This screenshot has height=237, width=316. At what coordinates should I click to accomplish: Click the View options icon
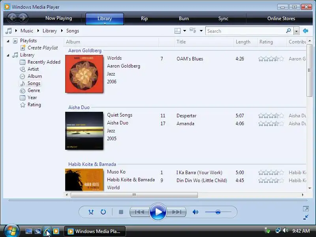(x=193, y=30)
